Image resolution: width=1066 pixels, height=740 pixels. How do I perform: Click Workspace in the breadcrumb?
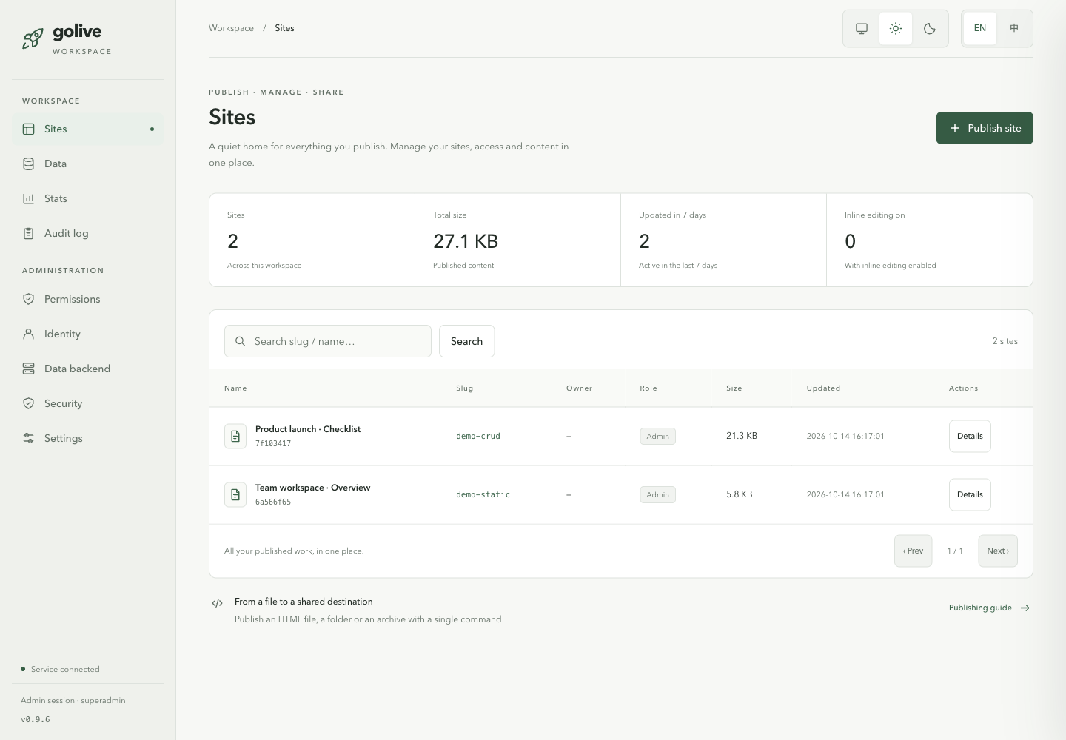pos(231,28)
